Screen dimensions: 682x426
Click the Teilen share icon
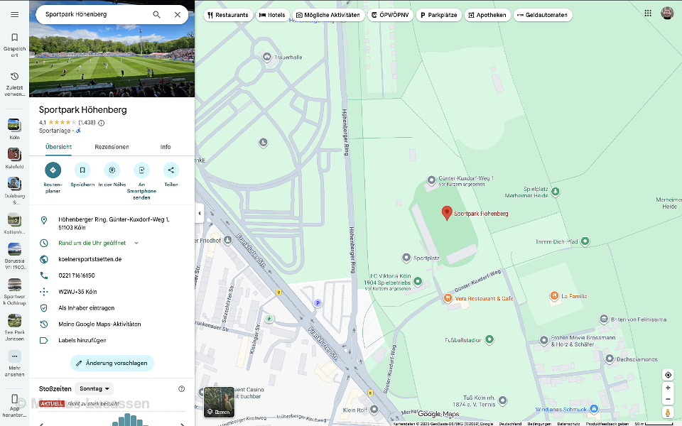coord(170,170)
